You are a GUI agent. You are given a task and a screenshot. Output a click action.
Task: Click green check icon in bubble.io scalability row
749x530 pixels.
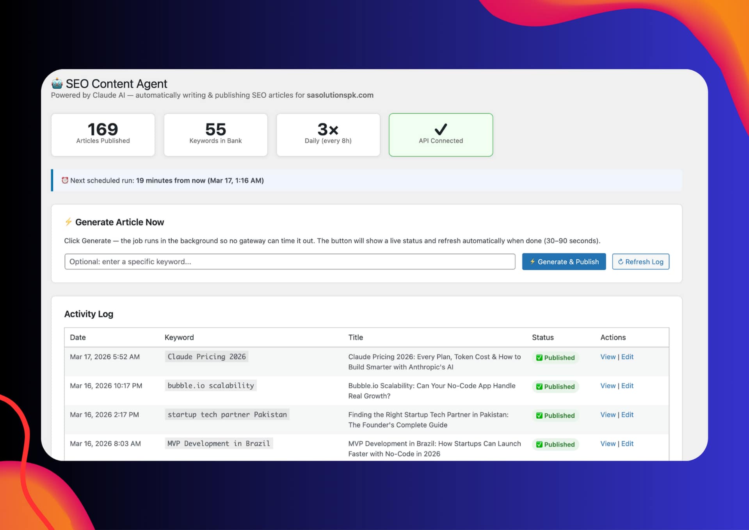click(x=539, y=387)
